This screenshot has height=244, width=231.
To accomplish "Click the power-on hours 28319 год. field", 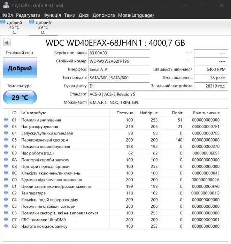I will point(211,86).
